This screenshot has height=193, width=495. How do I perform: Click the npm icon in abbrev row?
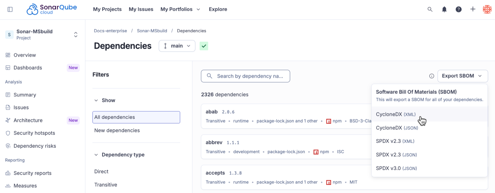(316, 152)
